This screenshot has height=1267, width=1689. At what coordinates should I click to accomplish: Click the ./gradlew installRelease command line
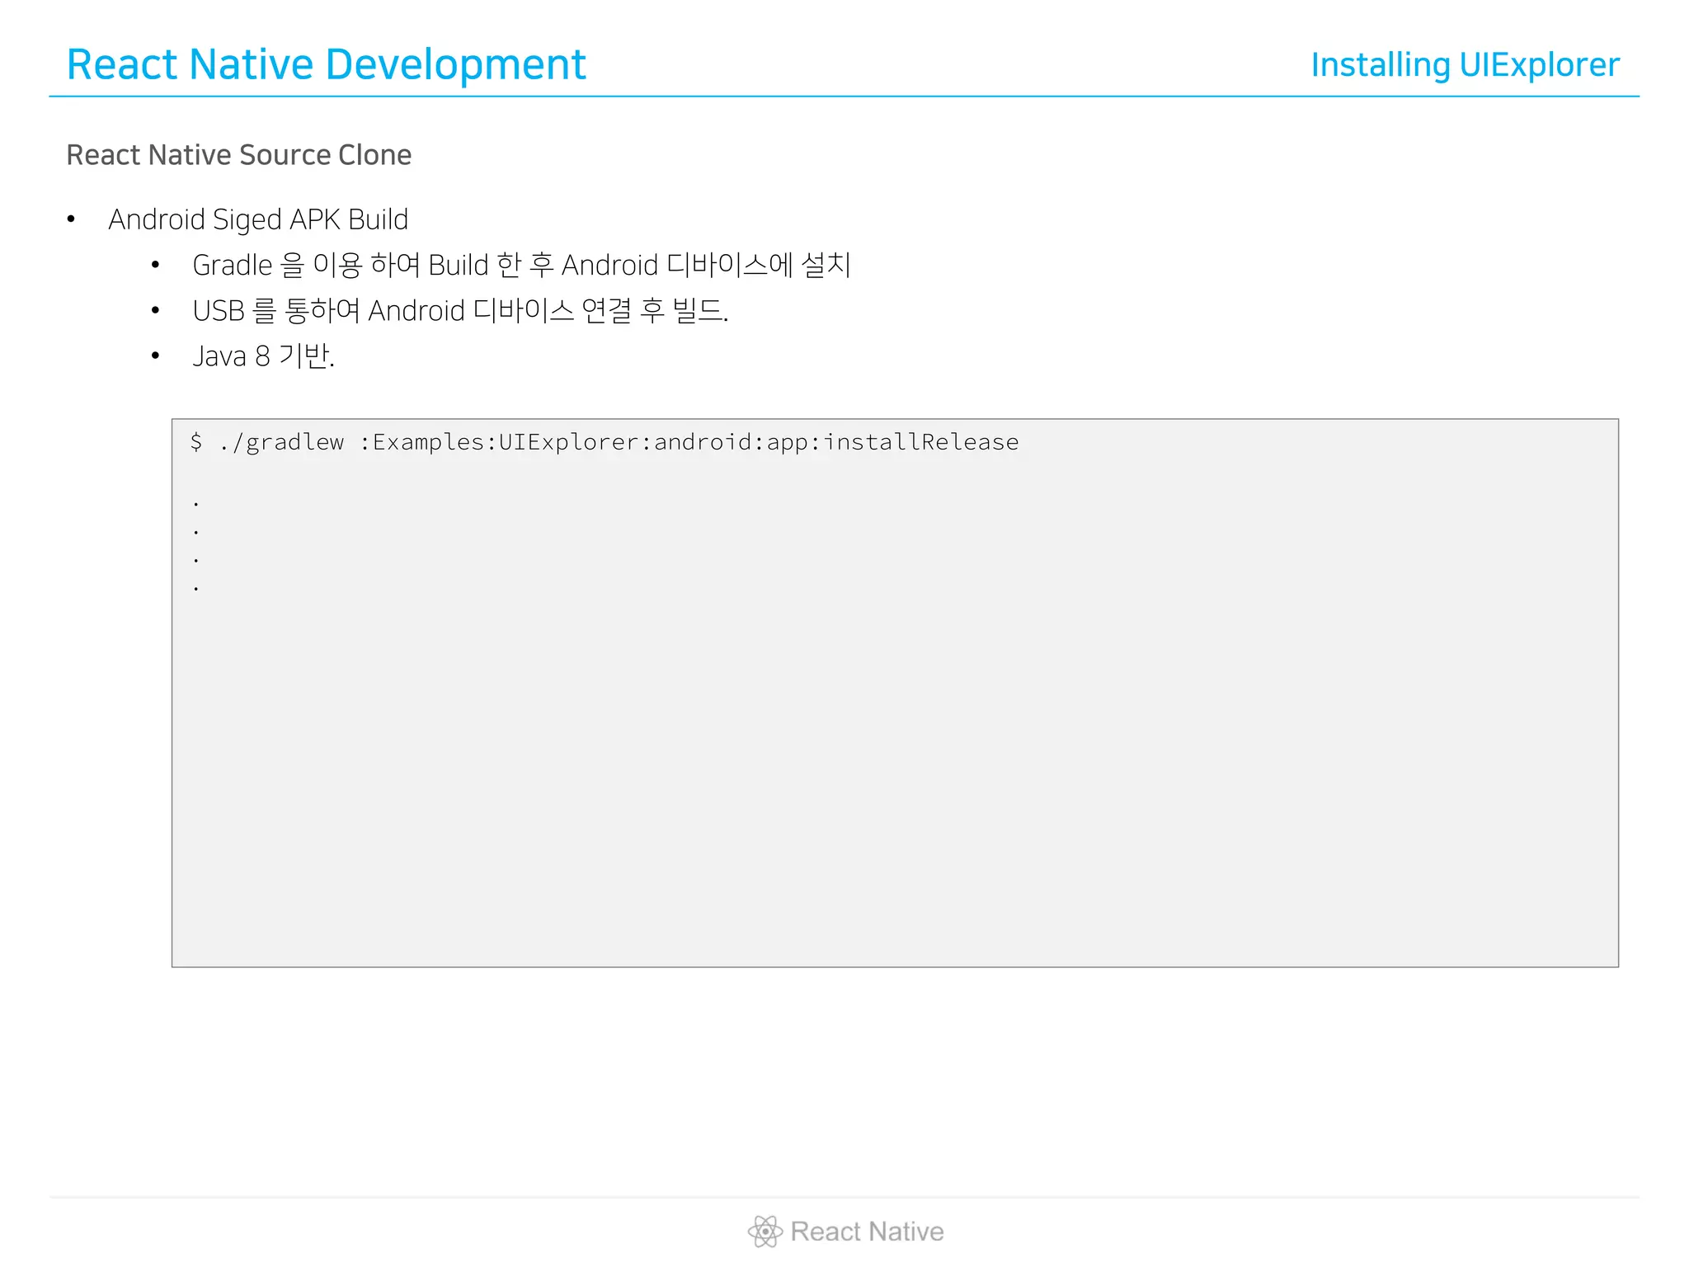(x=605, y=442)
